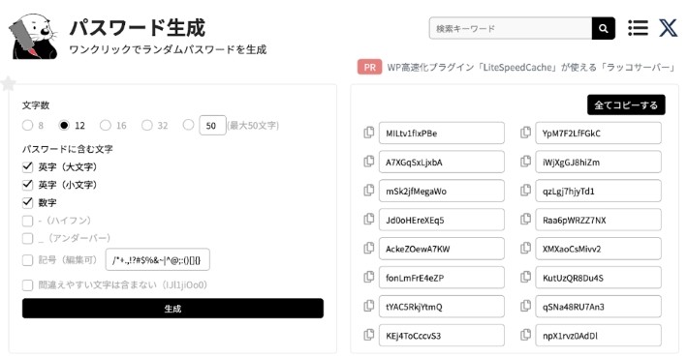
Task: Select the 16 characters radio button
Action: click(106, 125)
